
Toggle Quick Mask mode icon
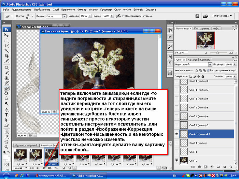tap(6, 165)
